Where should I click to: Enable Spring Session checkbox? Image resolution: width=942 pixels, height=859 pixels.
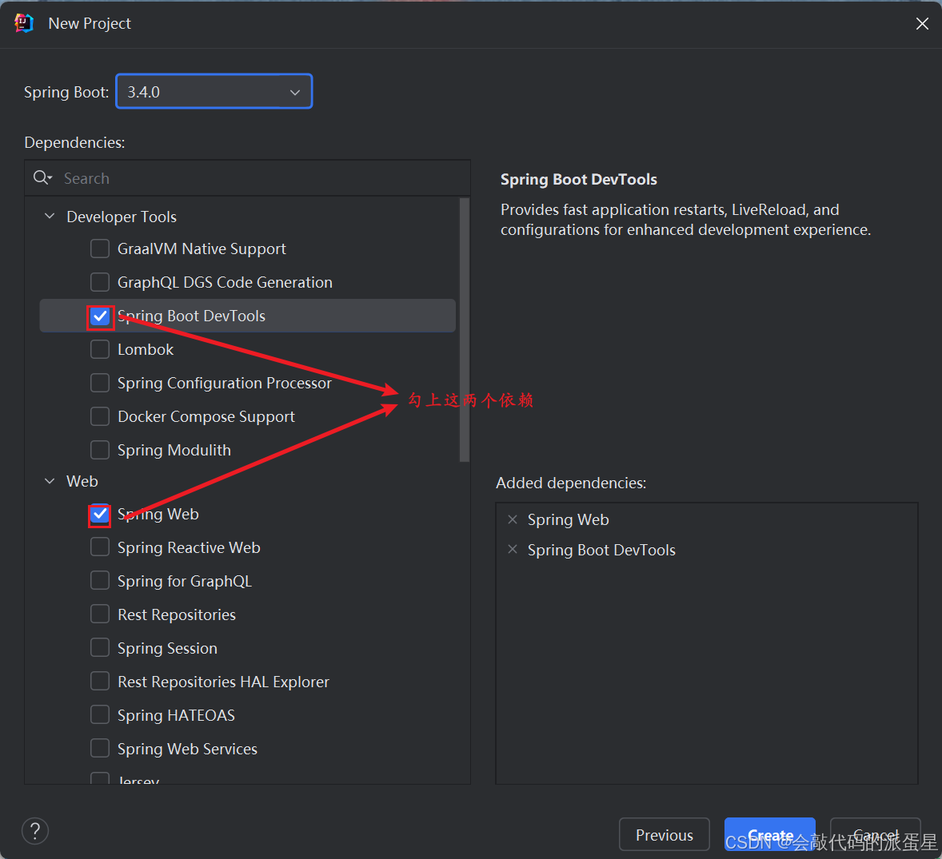[100, 648]
